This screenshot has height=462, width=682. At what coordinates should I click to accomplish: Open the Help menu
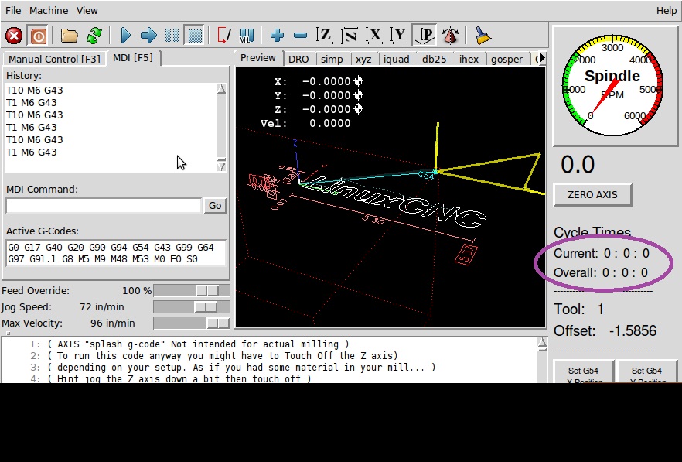[666, 11]
